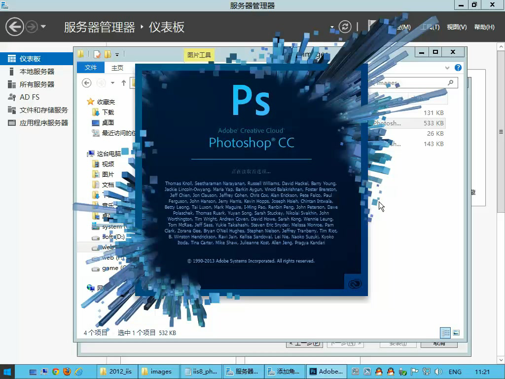Open the network tray icon
Image resolution: width=505 pixels, height=379 pixels.
tap(427, 372)
